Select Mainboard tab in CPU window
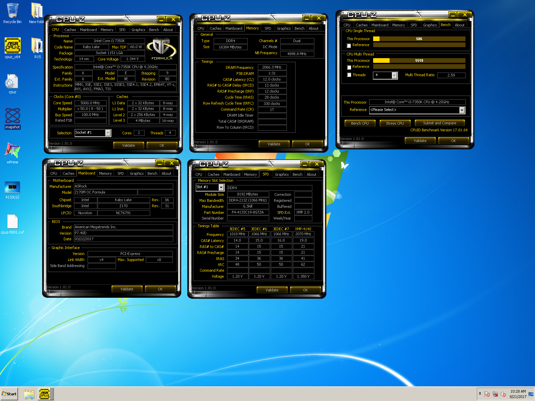Image resolution: width=535 pixels, height=401 pixels. (x=88, y=30)
